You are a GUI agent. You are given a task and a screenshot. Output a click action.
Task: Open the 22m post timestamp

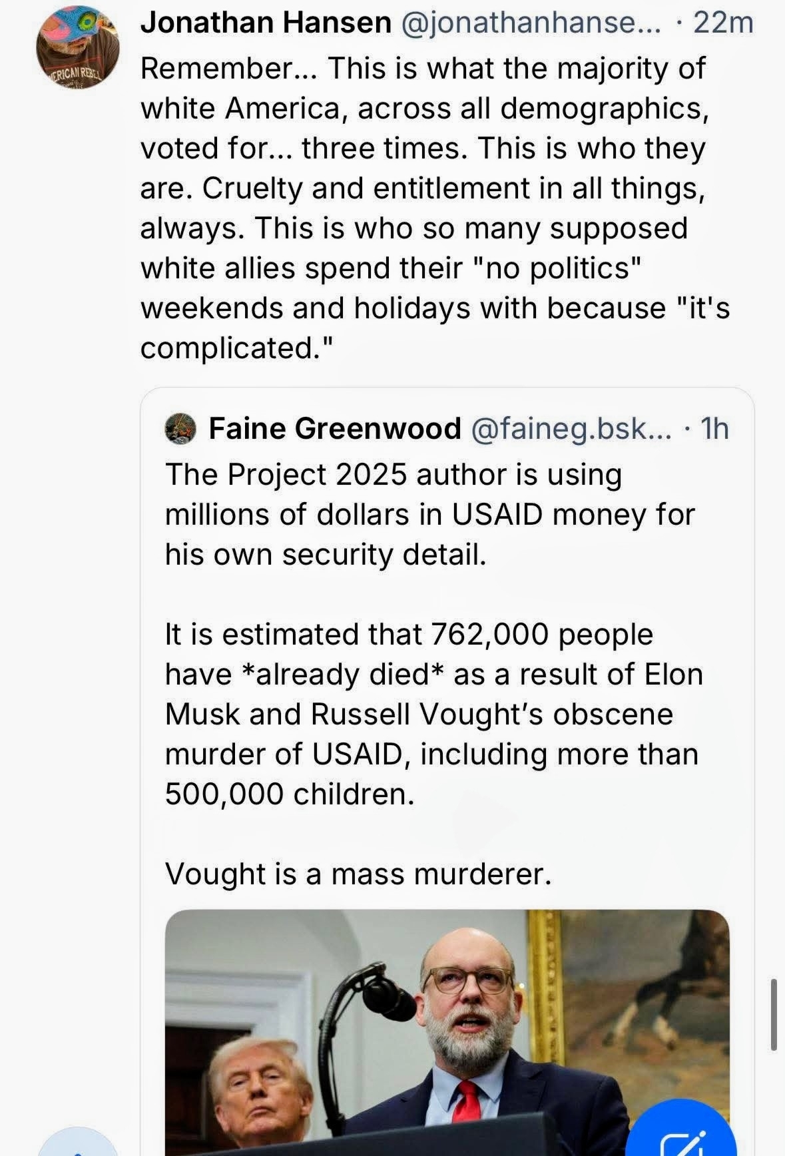(x=723, y=23)
